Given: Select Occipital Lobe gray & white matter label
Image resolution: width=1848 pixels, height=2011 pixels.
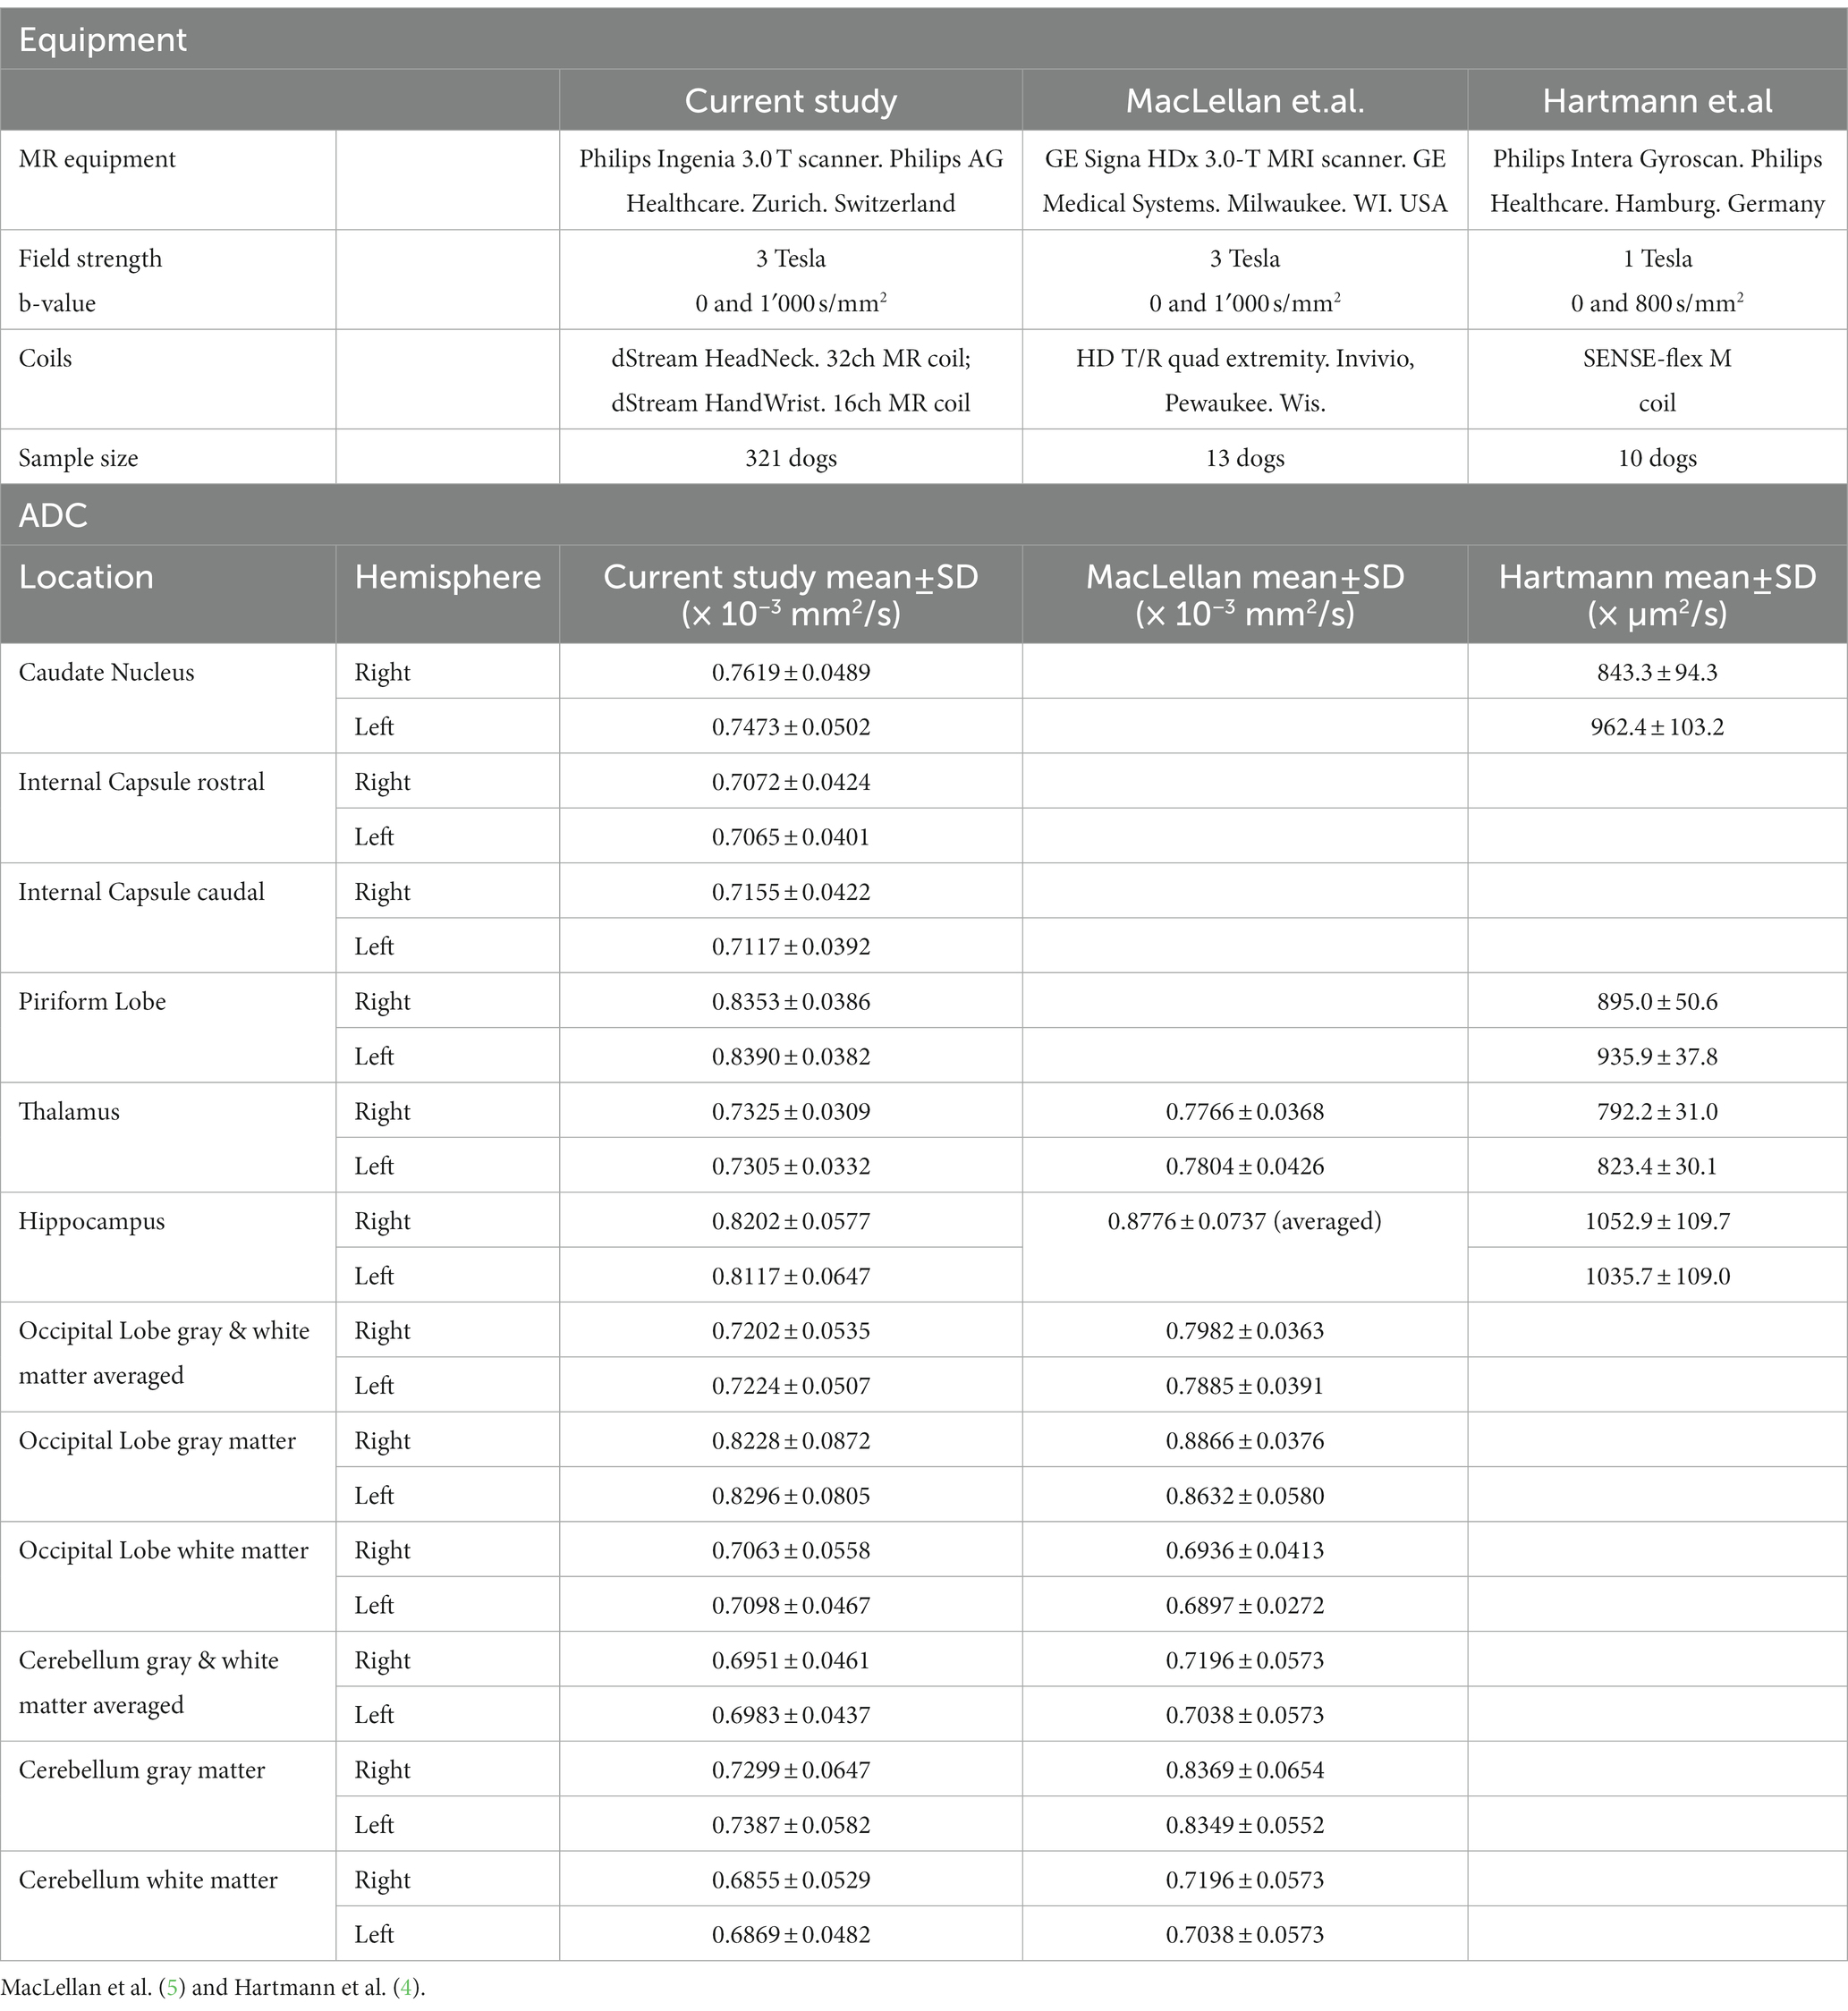Looking at the screenshot, I should (x=164, y=1353).
